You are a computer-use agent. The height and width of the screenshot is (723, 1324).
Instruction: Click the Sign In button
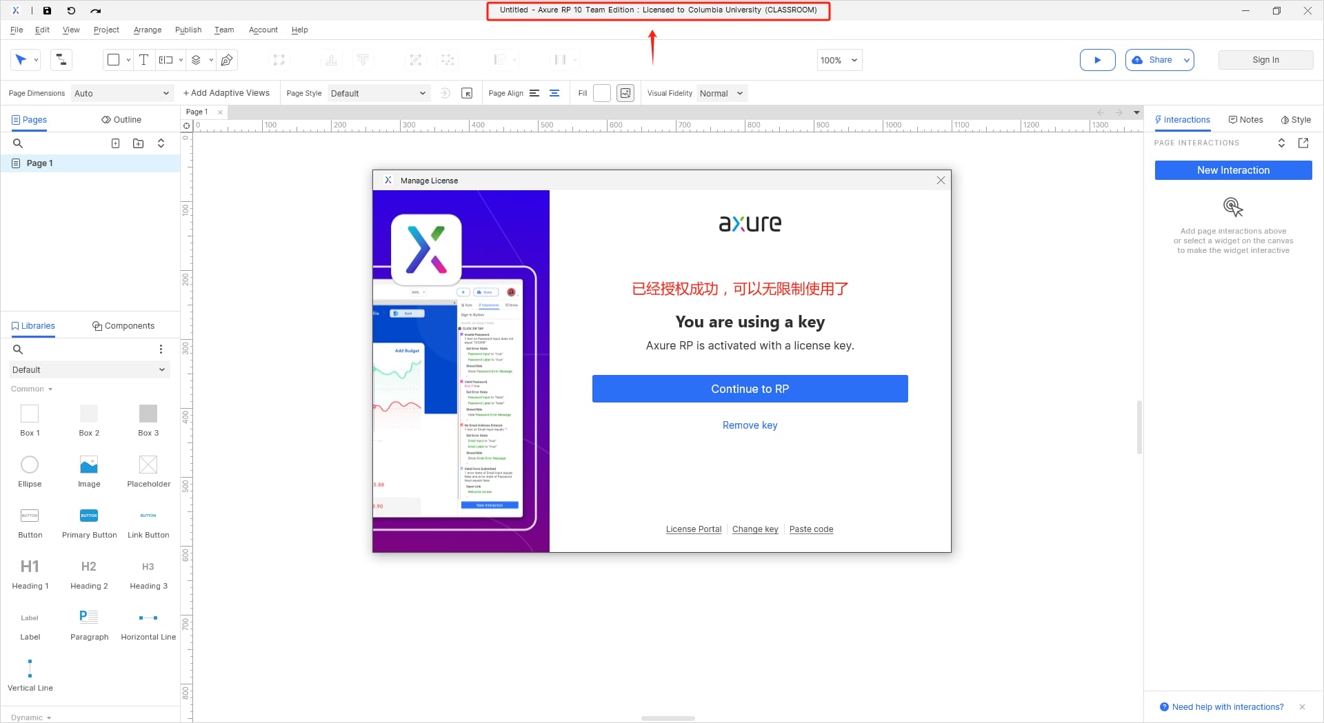tap(1265, 60)
